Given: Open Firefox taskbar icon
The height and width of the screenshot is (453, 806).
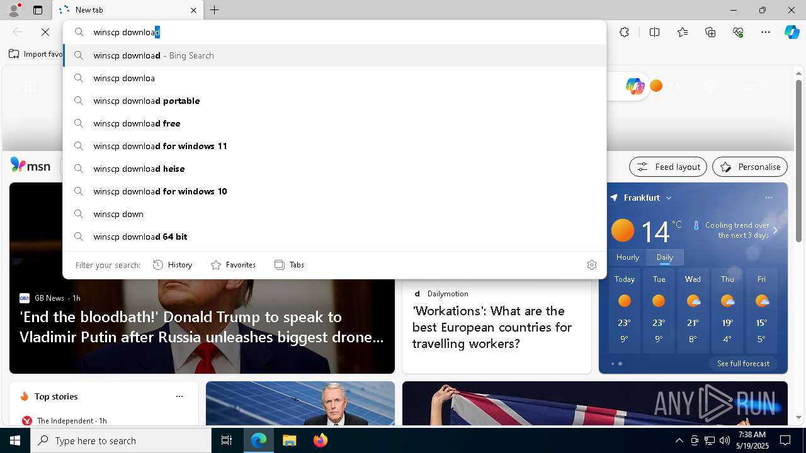Looking at the screenshot, I should [320, 440].
